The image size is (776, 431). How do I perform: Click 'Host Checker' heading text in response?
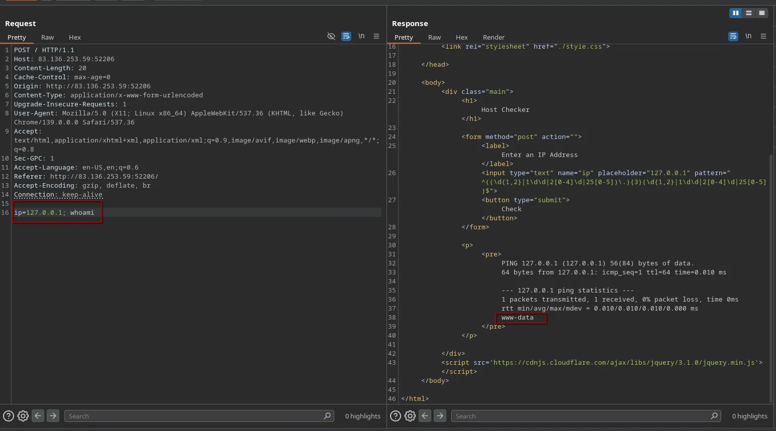click(506, 110)
